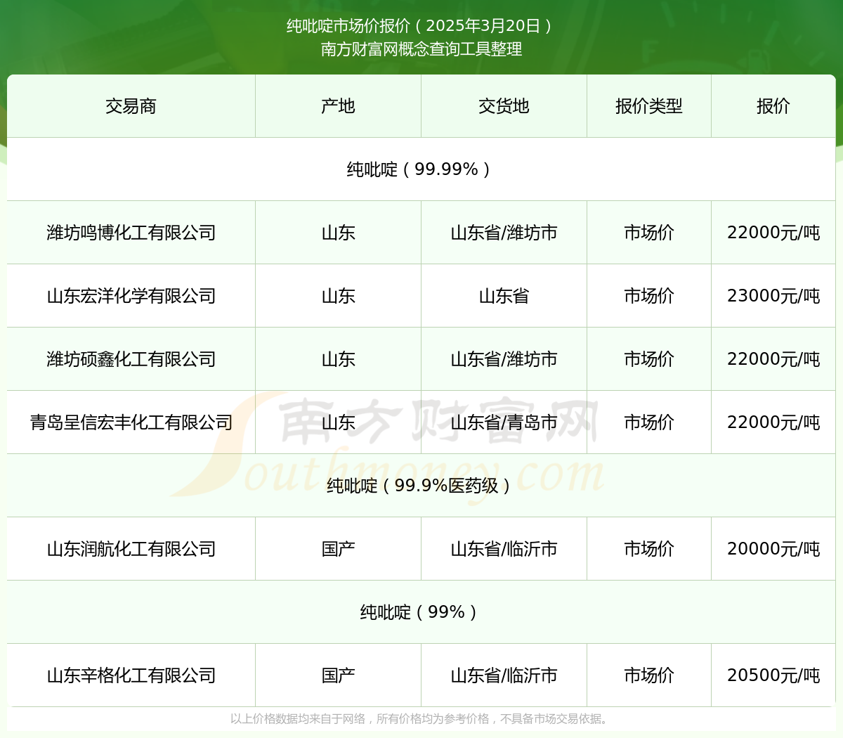Viewport: 843px width, 738px height.
Task: Click the dealer 山东润航化工有限公司
Action: click(x=131, y=549)
